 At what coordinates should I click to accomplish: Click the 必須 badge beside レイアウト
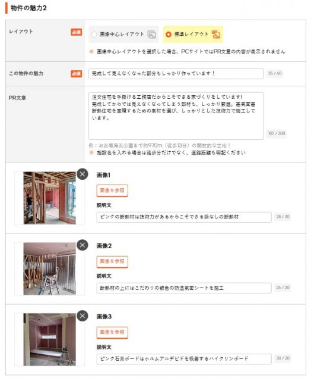coord(77,32)
